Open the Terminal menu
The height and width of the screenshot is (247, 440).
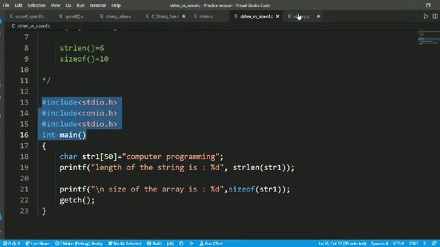pos(98,5)
